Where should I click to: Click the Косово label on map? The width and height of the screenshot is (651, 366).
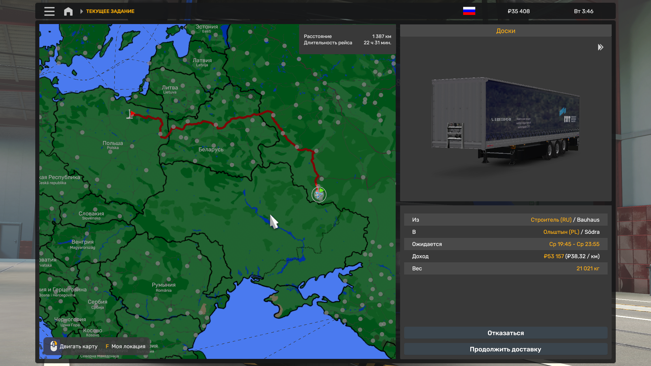click(x=93, y=331)
